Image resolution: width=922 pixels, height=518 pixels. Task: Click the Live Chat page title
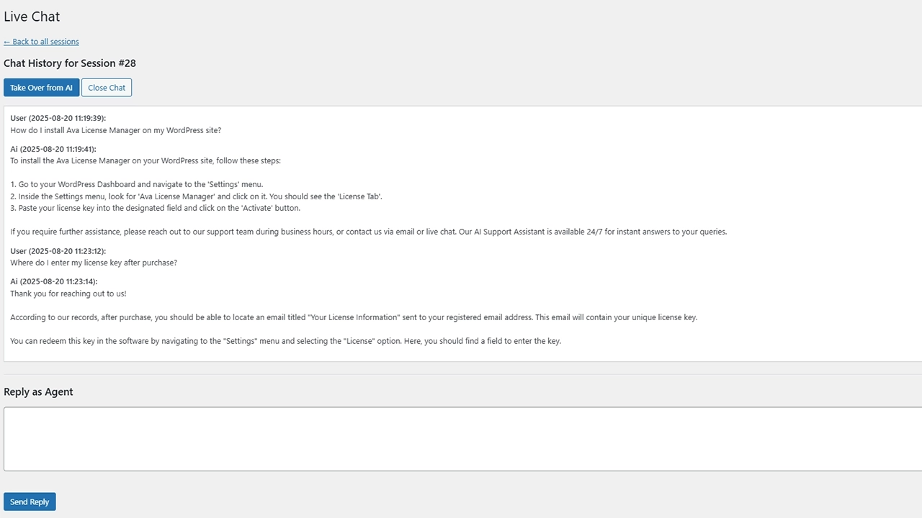pyautogui.click(x=32, y=17)
